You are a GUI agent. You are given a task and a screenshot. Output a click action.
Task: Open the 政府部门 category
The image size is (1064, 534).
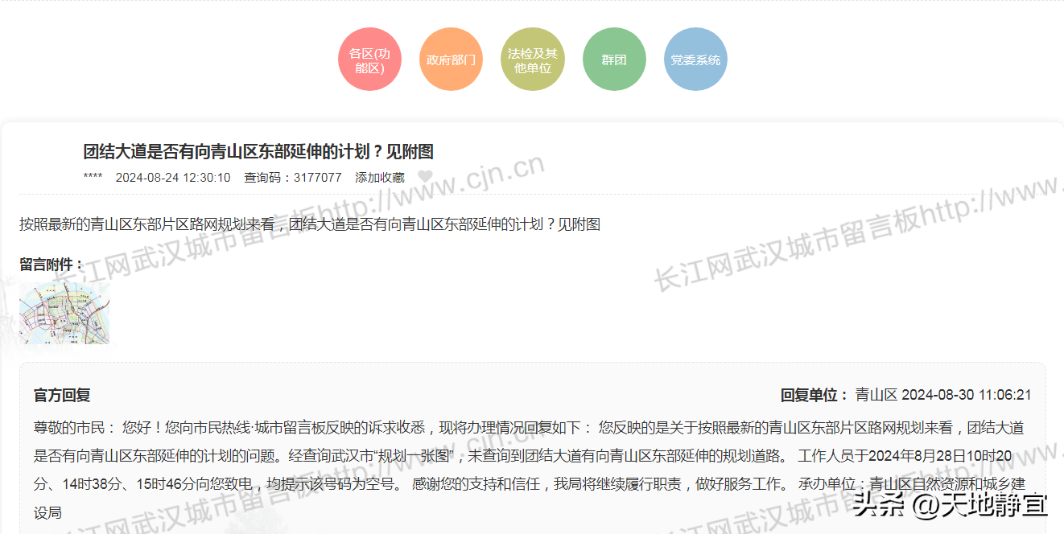tap(451, 60)
